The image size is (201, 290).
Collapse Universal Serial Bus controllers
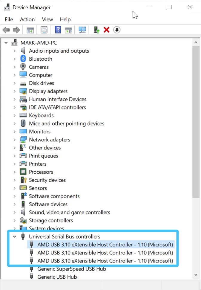(14, 236)
